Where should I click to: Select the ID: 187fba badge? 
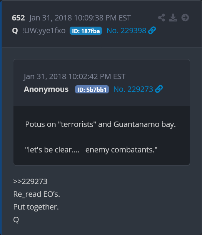(86, 31)
